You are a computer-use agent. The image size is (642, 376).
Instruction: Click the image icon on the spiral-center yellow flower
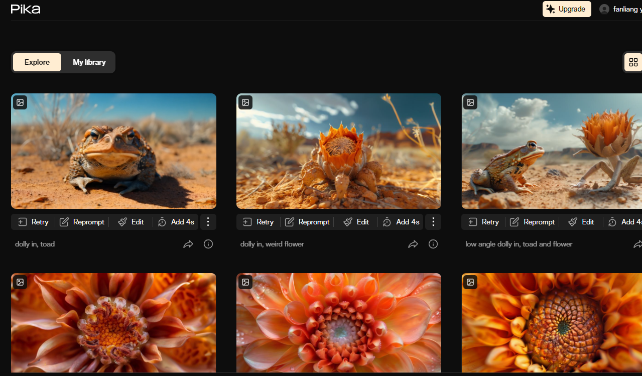(x=470, y=282)
